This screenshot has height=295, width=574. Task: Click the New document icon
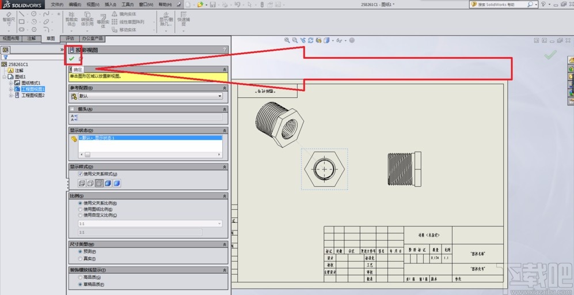click(x=188, y=5)
